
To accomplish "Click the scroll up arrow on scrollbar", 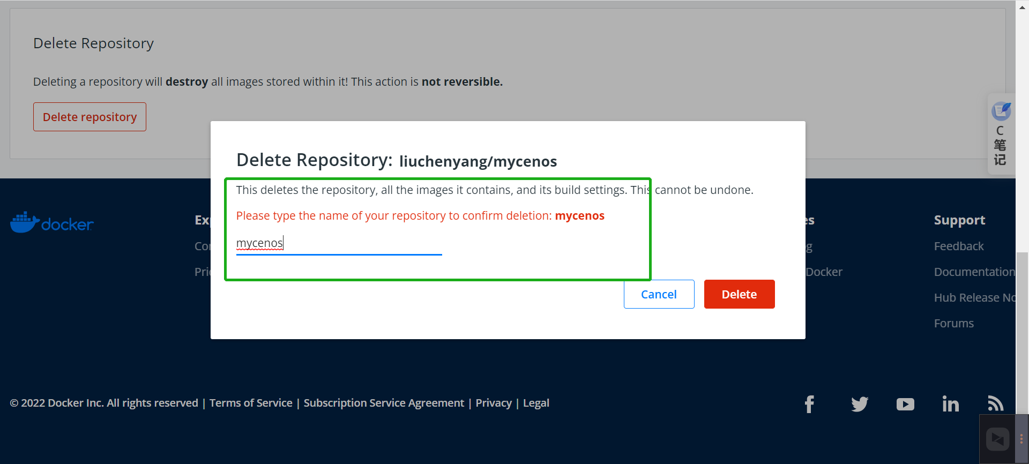I will (x=1022, y=8).
